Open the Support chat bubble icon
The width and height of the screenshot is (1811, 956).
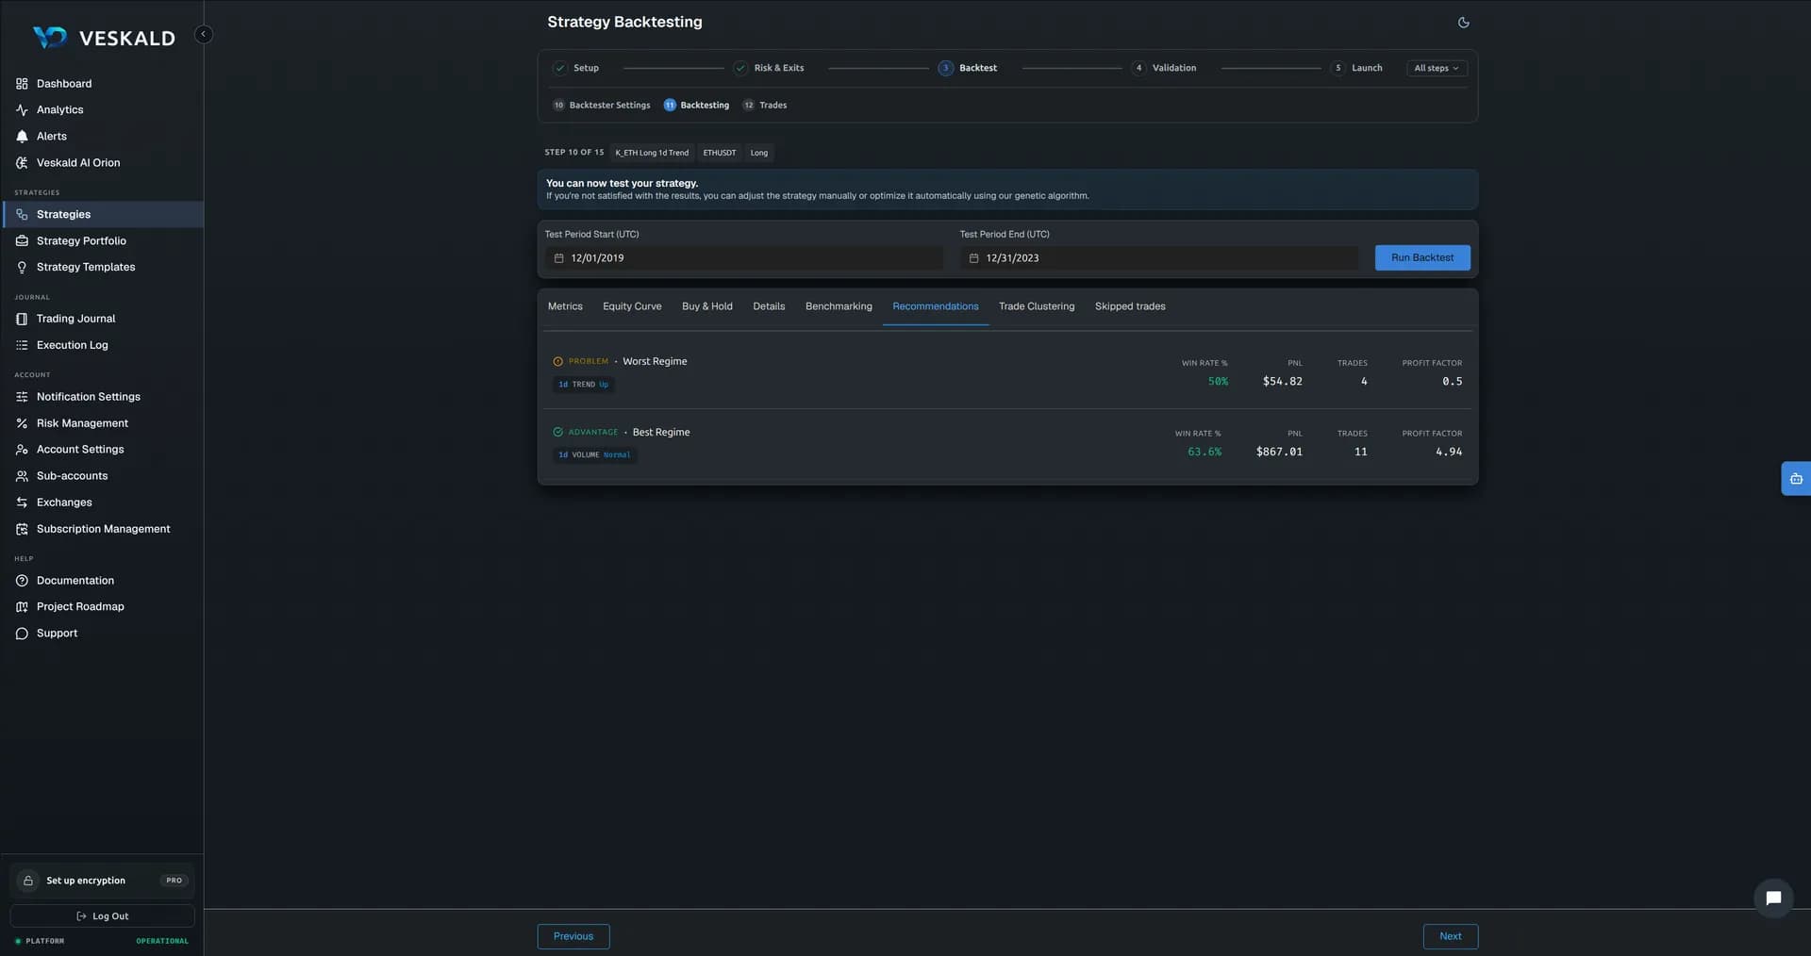[22, 634]
